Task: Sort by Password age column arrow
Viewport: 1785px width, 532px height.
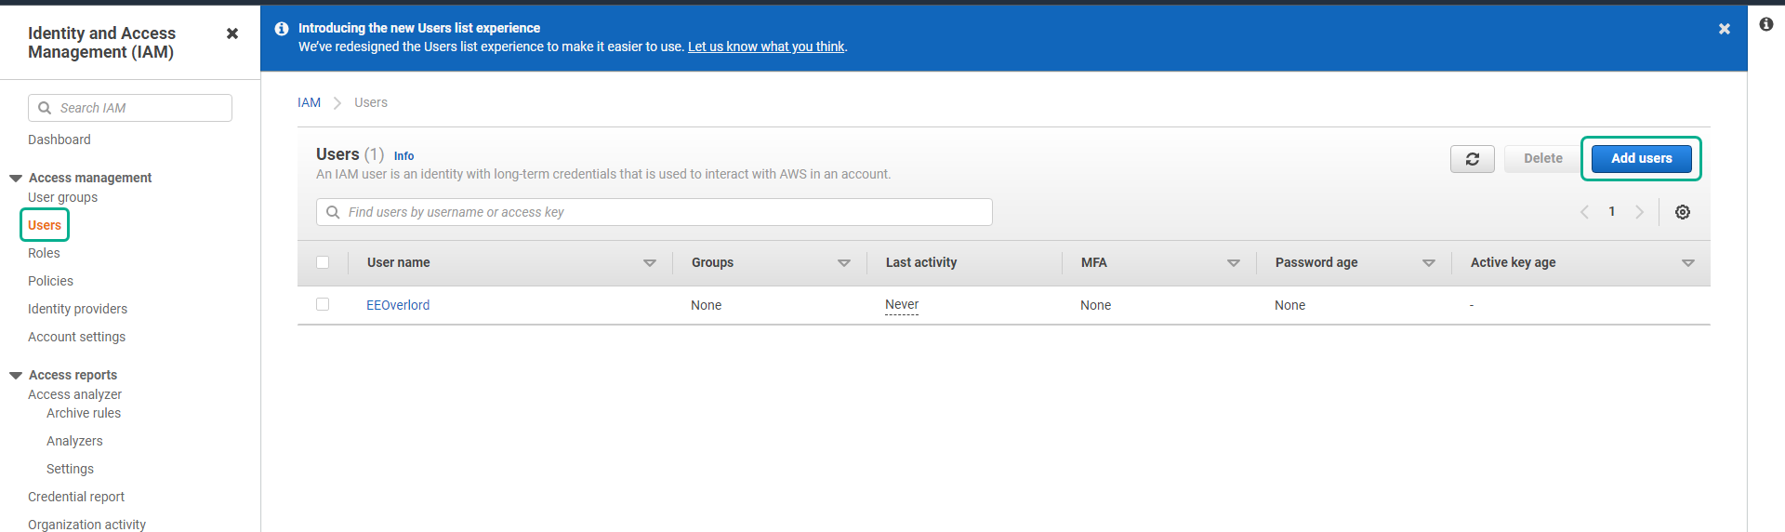Action: click(x=1429, y=263)
